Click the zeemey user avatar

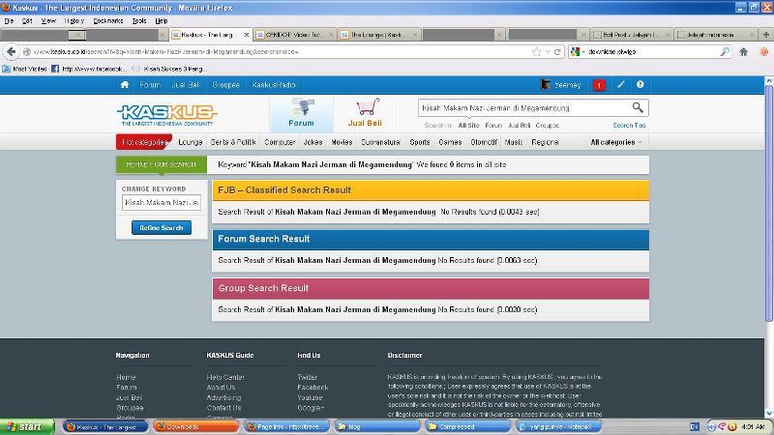click(x=546, y=85)
